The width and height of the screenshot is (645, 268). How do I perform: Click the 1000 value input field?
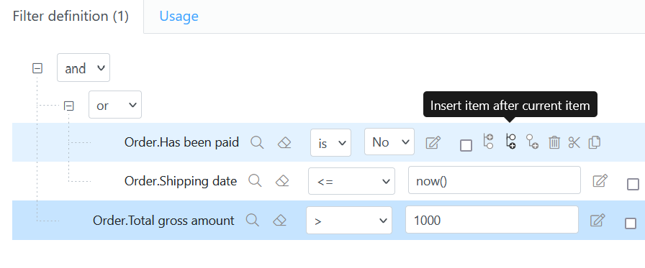tap(492, 220)
